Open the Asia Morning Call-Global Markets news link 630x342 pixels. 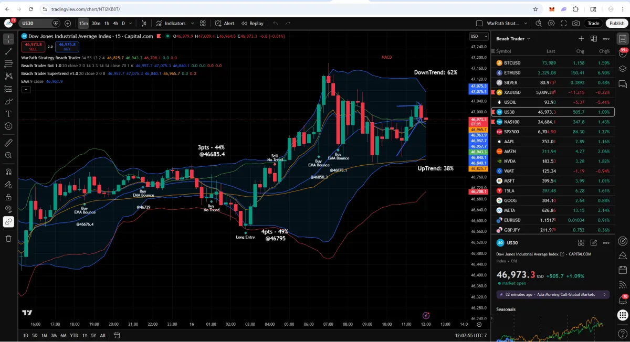(553, 294)
